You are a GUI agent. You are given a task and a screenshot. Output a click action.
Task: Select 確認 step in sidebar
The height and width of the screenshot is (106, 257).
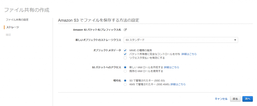8,35
